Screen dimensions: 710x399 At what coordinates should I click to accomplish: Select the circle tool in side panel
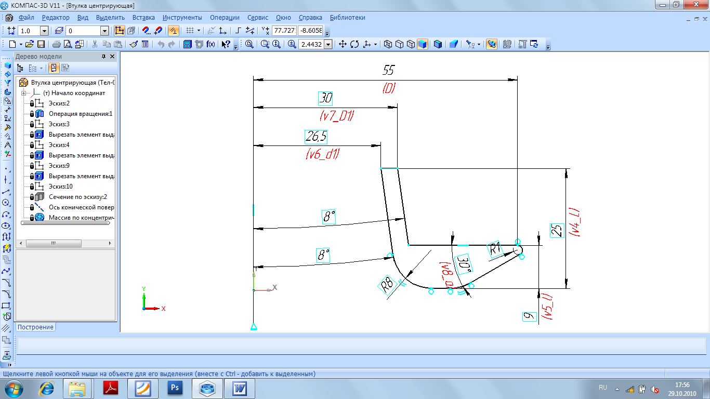7,203
